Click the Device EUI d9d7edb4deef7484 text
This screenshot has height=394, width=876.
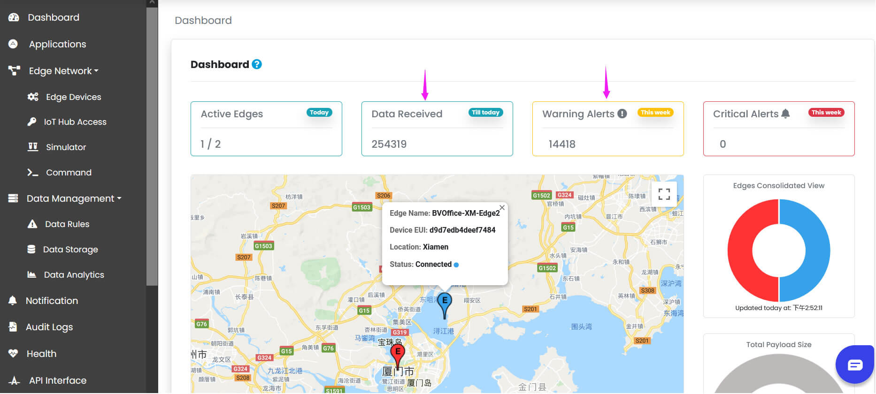pos(443,230)
